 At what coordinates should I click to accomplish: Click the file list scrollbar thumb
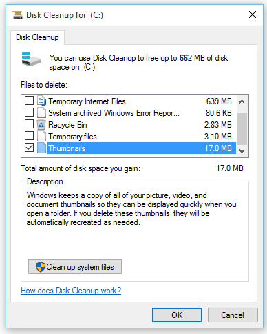pyautogui.click(x=242, y=129)
